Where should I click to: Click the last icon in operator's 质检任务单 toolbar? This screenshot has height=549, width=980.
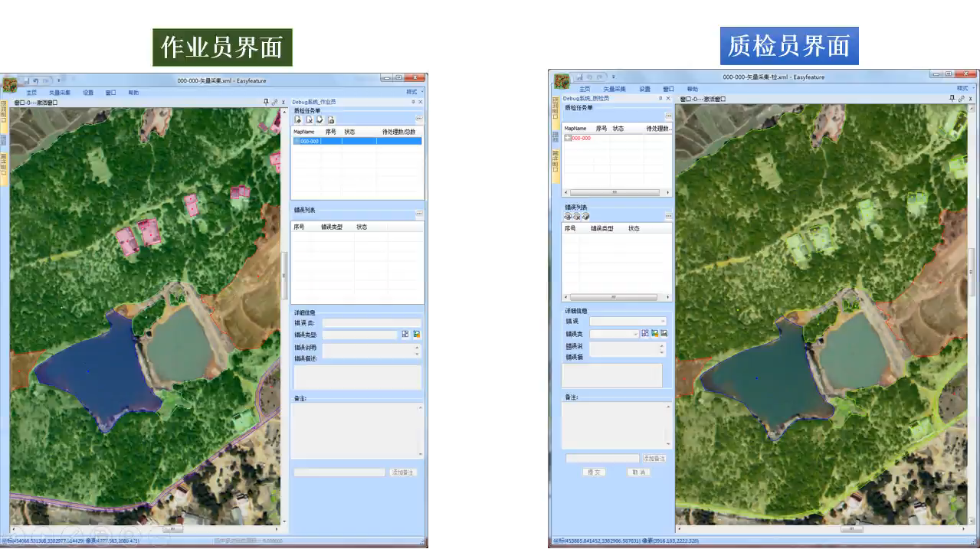[x=331, y=119]
